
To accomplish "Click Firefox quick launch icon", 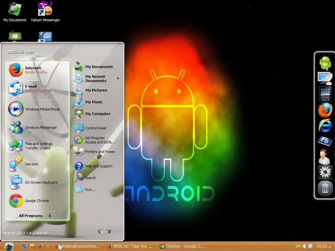I will point(40,246).
